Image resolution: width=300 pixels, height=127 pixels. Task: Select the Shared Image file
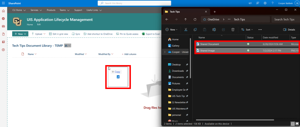pos(247,50)
